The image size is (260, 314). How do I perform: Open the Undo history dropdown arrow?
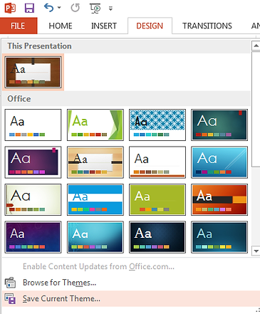tap(59, 8)
